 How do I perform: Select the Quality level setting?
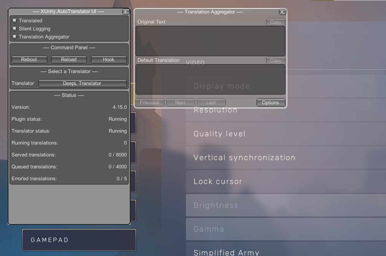[x=286, y=134]
